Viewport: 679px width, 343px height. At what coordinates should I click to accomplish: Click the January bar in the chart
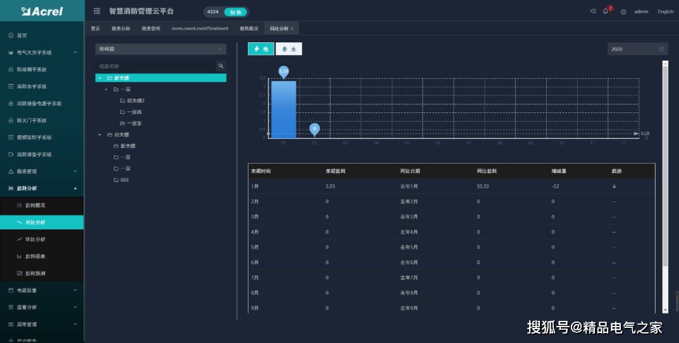pyautogui.click(x=284, y=109)
